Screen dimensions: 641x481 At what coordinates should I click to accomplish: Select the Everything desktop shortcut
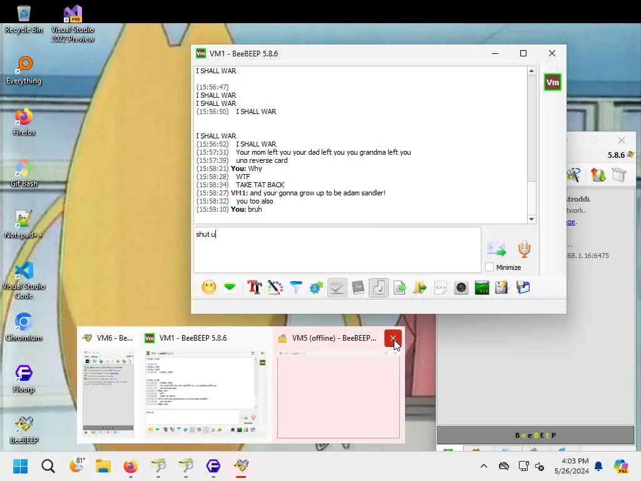(x=24, y=70)
